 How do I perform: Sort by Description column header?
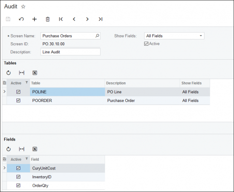click(x=142, y=83)
